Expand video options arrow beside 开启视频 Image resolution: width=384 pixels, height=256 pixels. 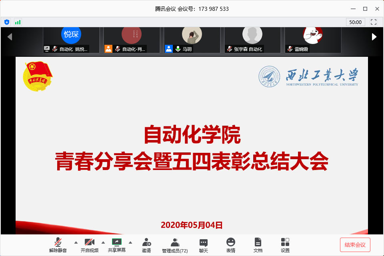[103, 242]
